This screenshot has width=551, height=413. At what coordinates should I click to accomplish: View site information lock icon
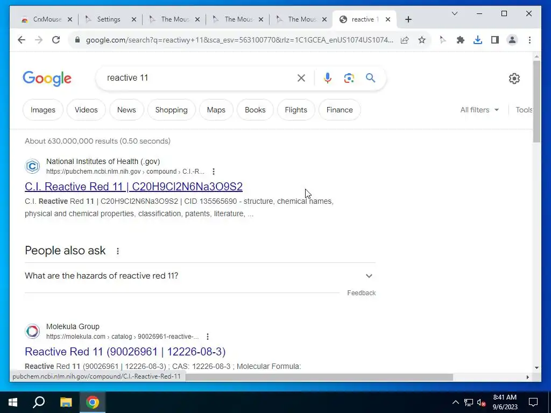tap(77, 40)
